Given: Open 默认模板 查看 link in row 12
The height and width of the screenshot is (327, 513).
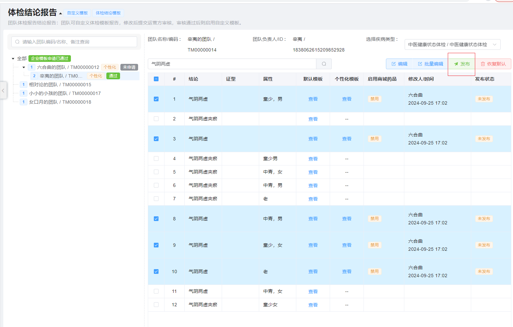Looking at the screenshot, I should point(313,305).
